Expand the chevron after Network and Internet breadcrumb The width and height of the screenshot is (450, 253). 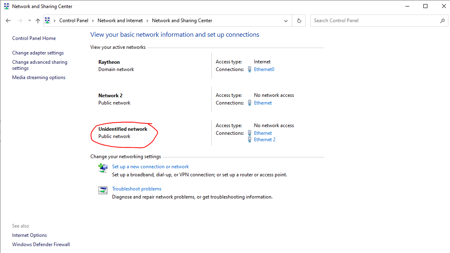(147, 21)
